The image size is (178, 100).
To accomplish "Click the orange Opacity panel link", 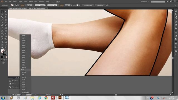I will [x=62, y=5].
